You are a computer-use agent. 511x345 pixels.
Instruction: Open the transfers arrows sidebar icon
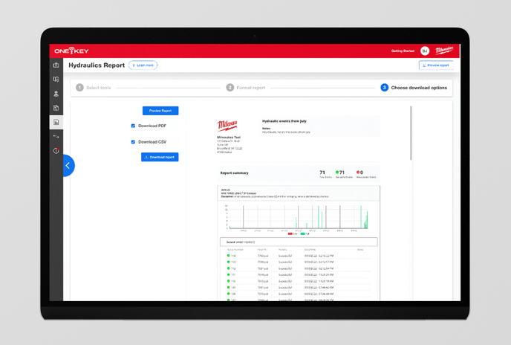click(x=56, y=136)
